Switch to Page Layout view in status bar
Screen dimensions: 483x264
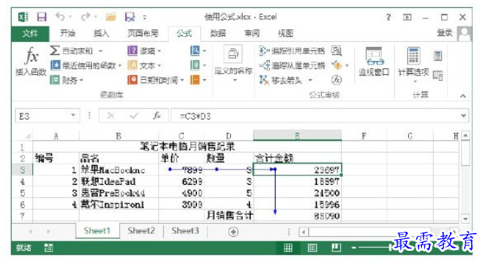pos(312,247)
